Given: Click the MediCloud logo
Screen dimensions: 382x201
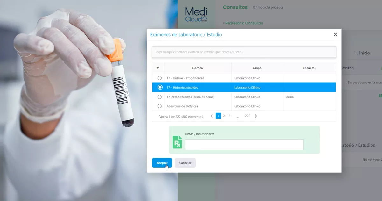Looking at the screenshot, I should click(x=196, y=15).
